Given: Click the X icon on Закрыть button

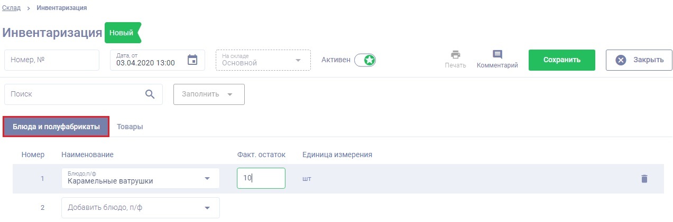Looking at the screenshot, I should (621, 60).
